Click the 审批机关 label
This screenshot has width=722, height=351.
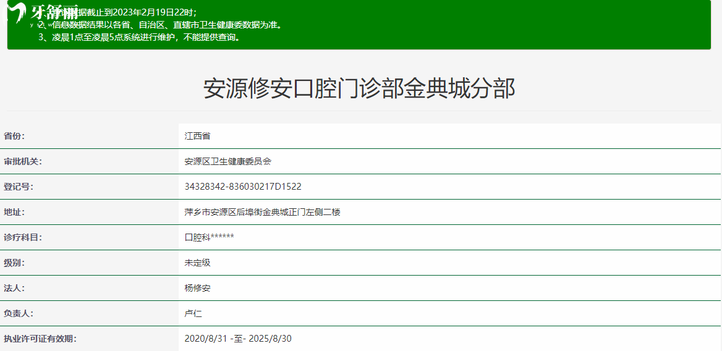click(x=23, y=161)
